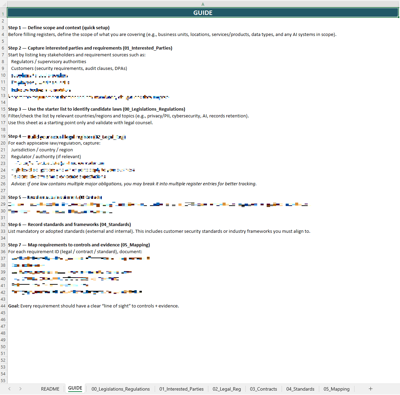400x395 pixels.
Task: Select column A header
Action: click(203, 4)
